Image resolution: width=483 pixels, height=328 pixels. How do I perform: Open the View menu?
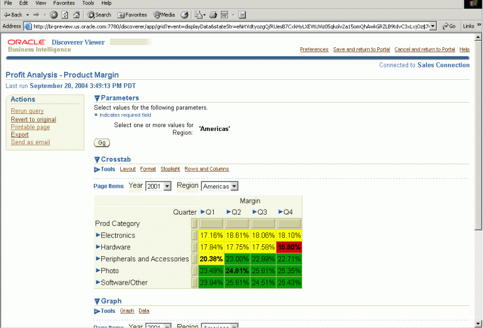41,3
